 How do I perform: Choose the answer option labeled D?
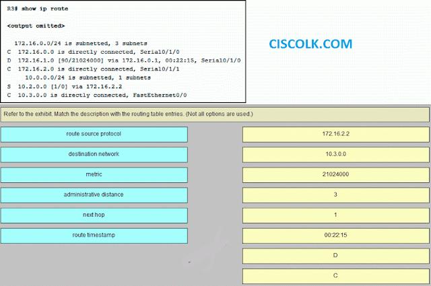click(335, 256)
